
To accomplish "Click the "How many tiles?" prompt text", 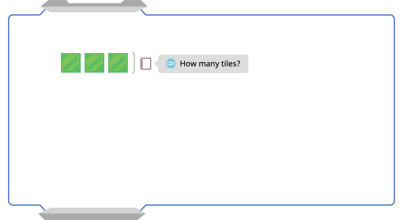I will click(x=210, y=64).
